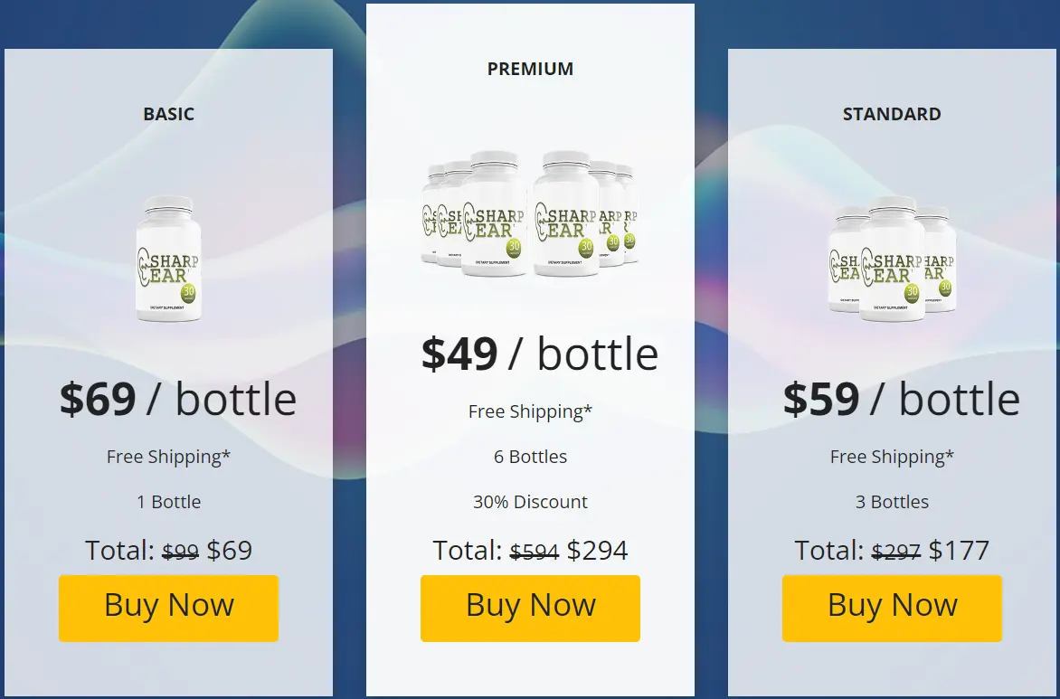This screenshot has width=1060, height=699.
Task: Click the Buy Now button under BASIC package
Action: 168,607
